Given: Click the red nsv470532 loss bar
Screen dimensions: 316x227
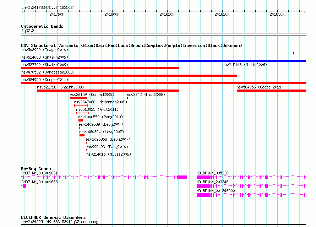Looking at the screenshot, I should (x=129, y=76).
